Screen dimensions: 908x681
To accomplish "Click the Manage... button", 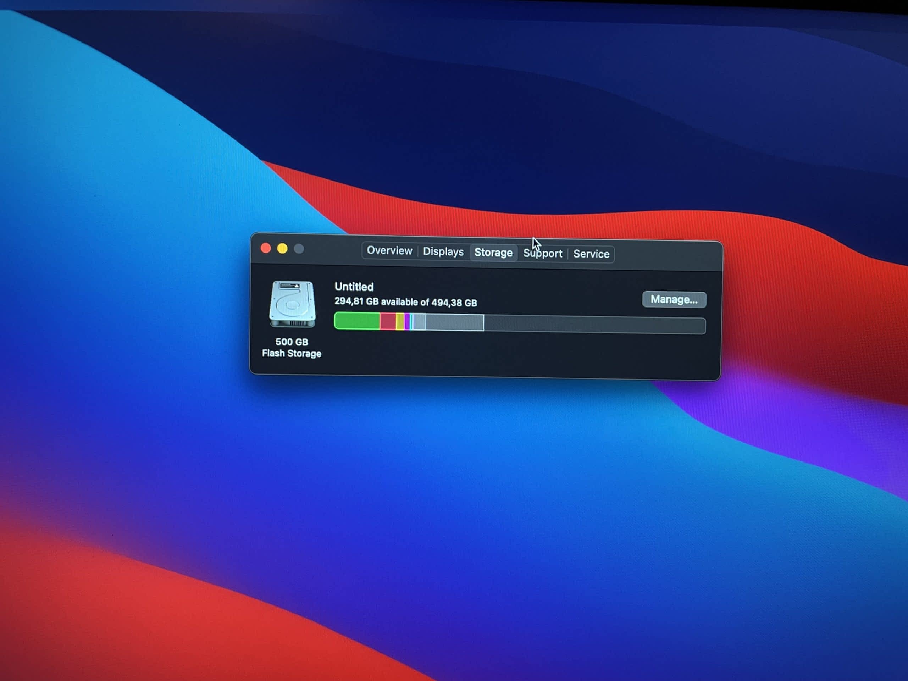I will click(x=674, y=300).
